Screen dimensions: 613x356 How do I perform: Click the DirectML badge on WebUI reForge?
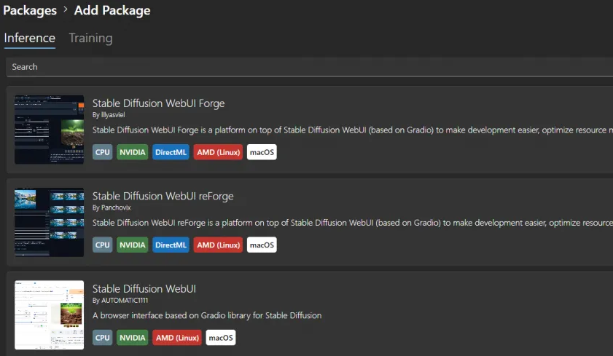click(171, 245)
